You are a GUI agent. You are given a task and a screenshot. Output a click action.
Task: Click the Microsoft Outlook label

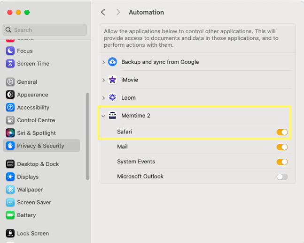(140, 177)
